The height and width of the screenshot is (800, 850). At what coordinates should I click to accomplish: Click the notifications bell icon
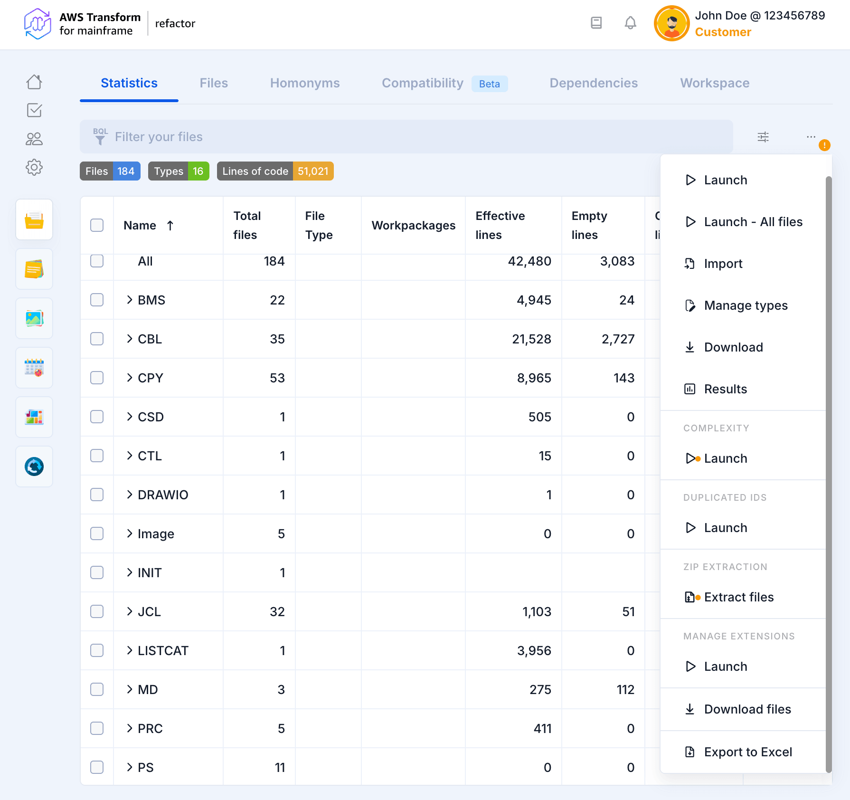[x=630, y=23]
